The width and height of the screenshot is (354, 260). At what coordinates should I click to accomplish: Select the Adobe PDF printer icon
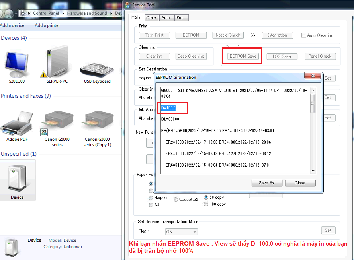tap(17, 123)
